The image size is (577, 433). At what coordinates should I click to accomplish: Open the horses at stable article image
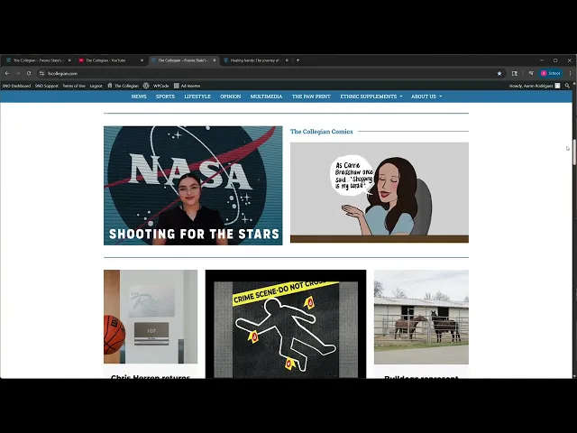pyautogui.click(x=421, y=317)
